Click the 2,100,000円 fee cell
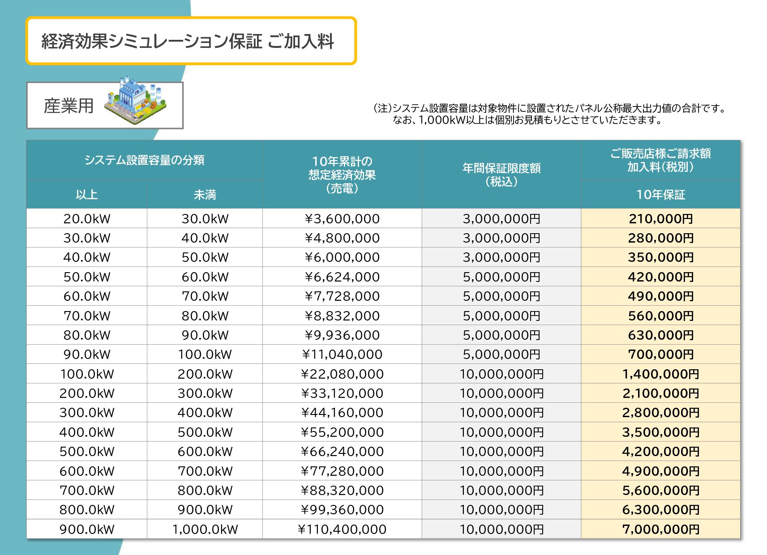 [660, 393]
